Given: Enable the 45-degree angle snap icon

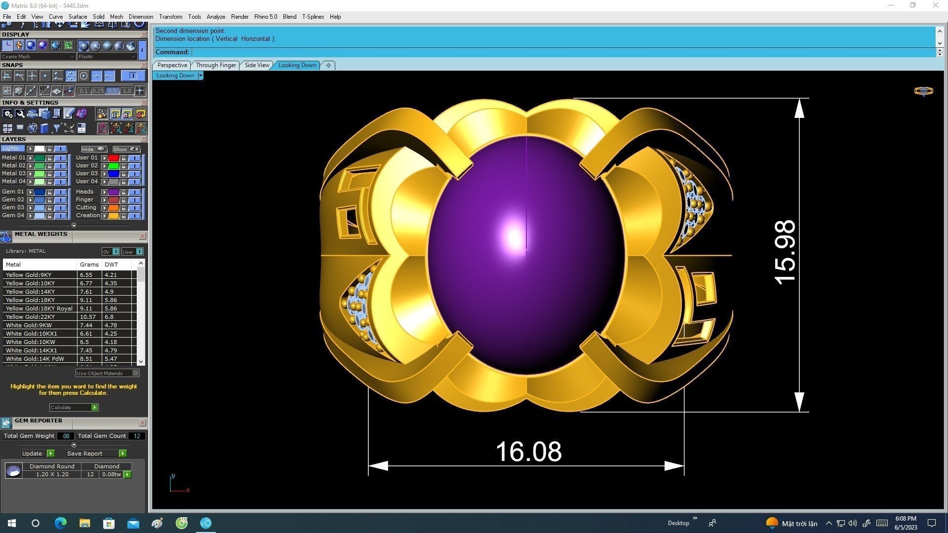Looking at the screenshot, I should (x=44, y=90).
